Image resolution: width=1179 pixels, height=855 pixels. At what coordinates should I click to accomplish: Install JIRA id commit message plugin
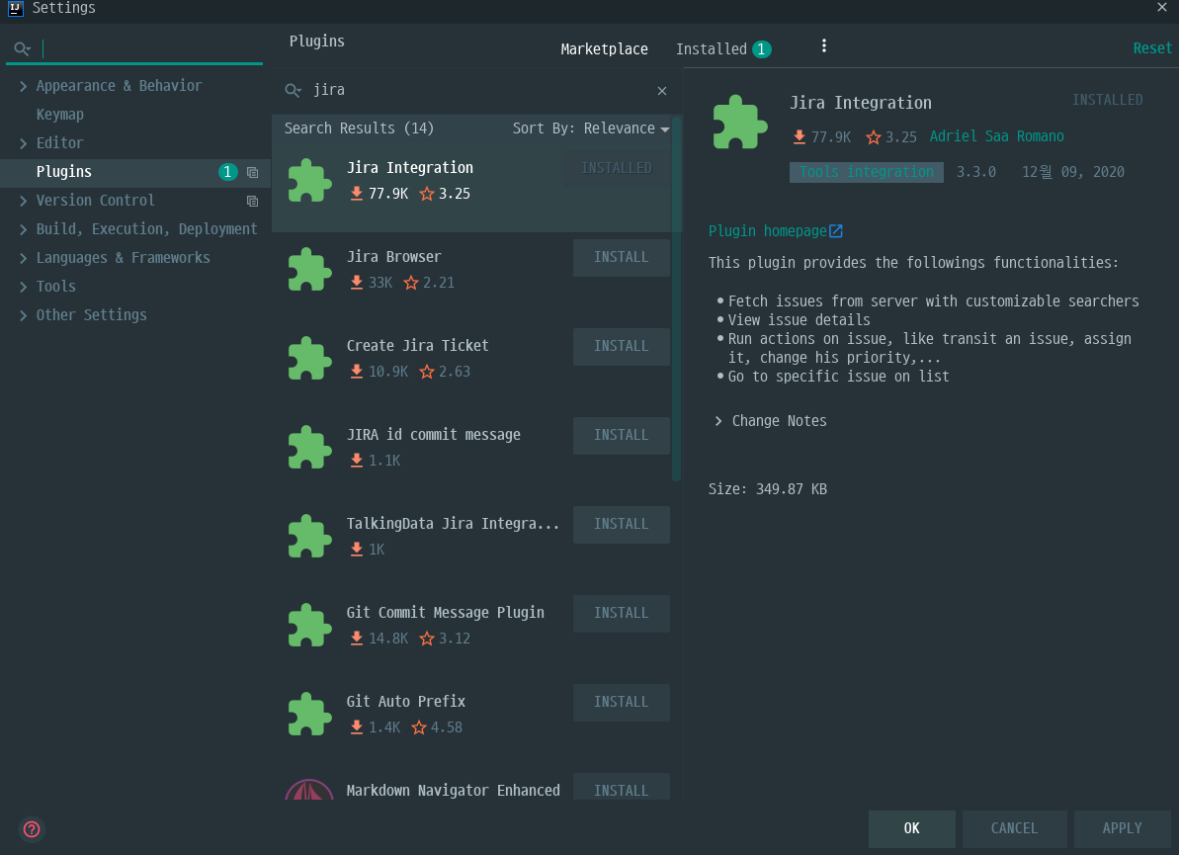[x=621, y=435]
